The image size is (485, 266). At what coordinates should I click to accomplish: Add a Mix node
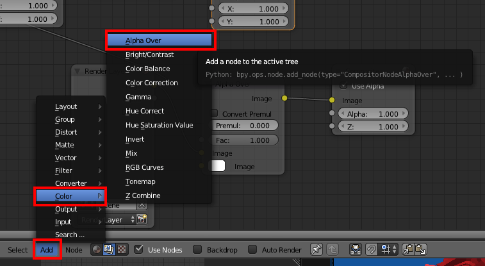pos(160,153)
